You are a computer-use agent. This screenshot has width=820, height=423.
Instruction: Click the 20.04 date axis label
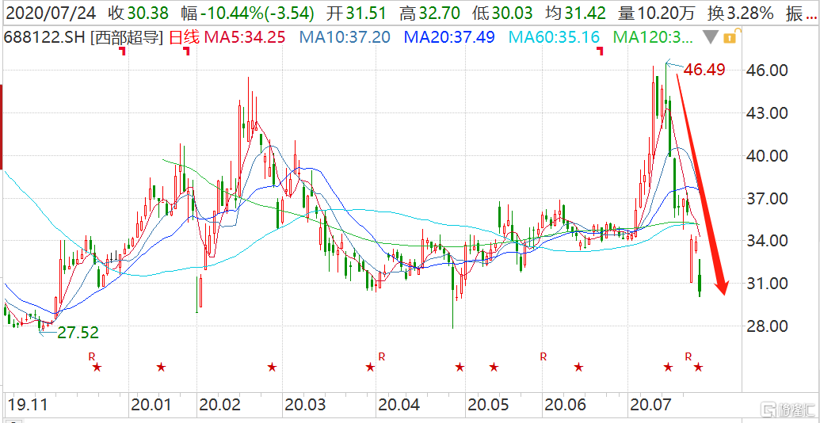coord(400,405)
